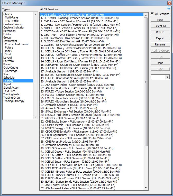Screen dimensions: 173x196
Task: Click the blue expand-width arrow icon
Action: [x=169, y=9]
